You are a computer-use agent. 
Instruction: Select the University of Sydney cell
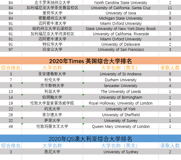pos(121,152)
